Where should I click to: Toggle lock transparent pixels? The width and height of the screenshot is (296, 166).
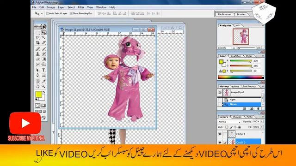pos(227,127)
